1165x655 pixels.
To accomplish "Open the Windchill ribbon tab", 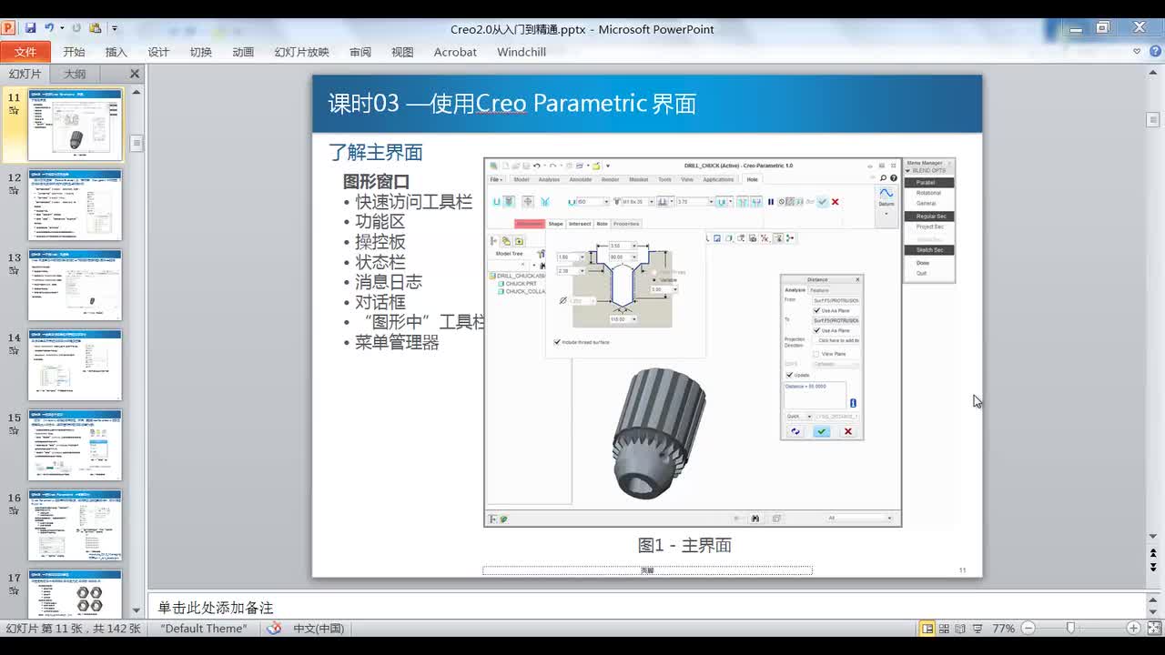I will tap(522, 52).
